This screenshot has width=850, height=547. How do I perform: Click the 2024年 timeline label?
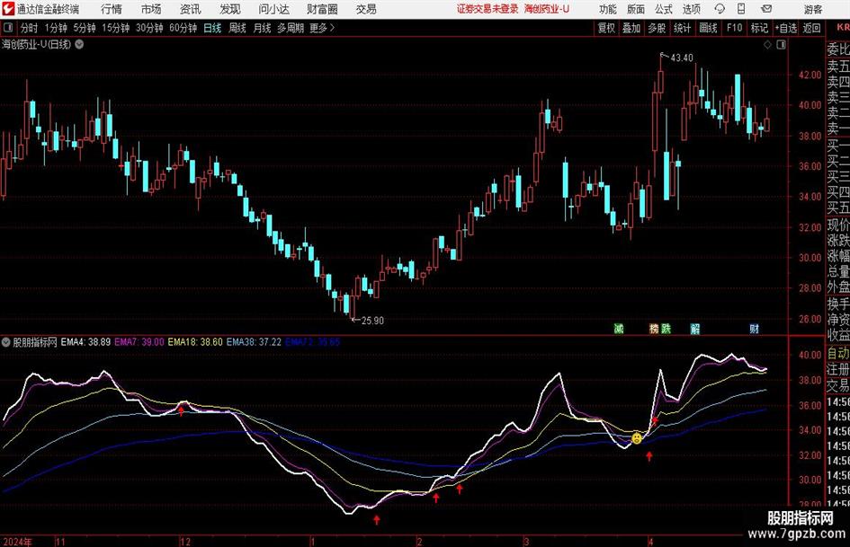(x=17, y=542)
